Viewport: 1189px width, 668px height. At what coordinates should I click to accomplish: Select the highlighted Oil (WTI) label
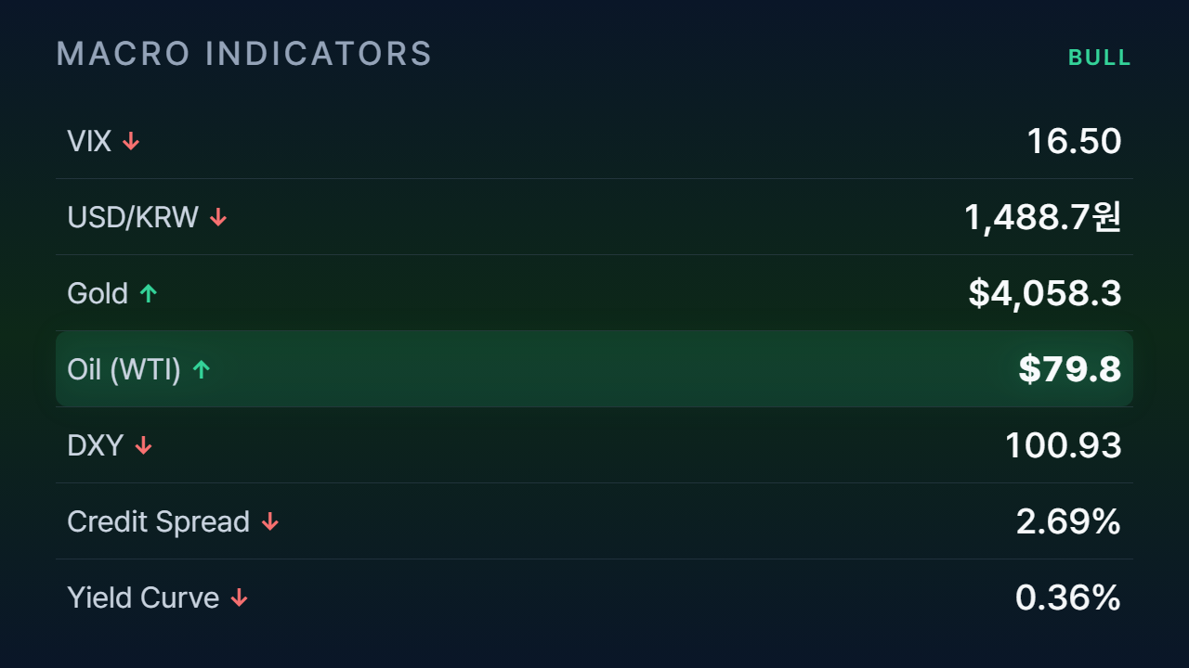click(x=124, y=369)
